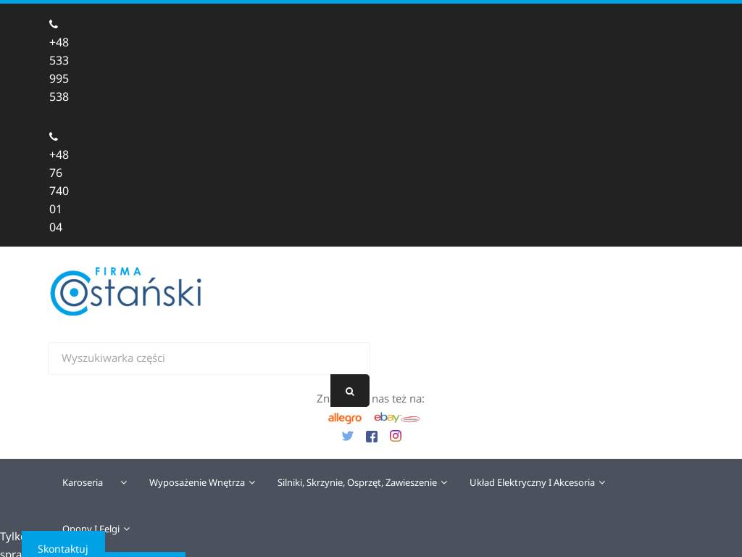
Task: Open the Układ Elektryczny I Akcesoria menu
Action: pyautogui.click(x=532, y=482)
